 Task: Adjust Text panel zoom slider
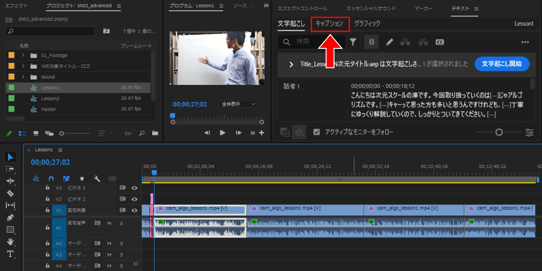click(x=498, y=132)
